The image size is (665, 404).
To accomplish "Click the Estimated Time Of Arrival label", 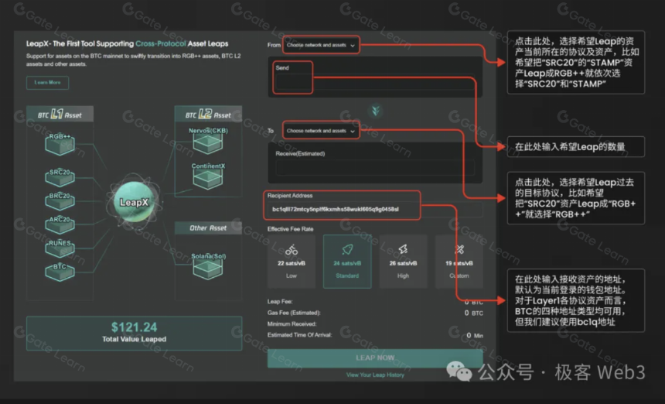I will point(299,335).
